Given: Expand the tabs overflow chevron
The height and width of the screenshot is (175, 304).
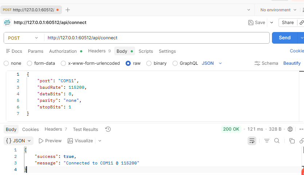Looking at the screenshot, I should click(249, 10).
